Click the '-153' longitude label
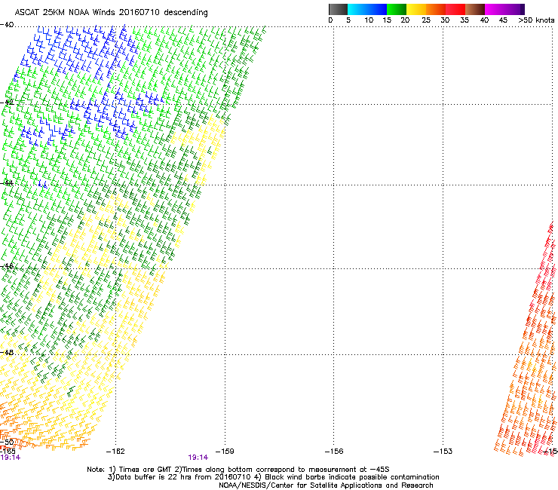Image resolution: width=558 pixels, height=490 pixels. point(443,452)
